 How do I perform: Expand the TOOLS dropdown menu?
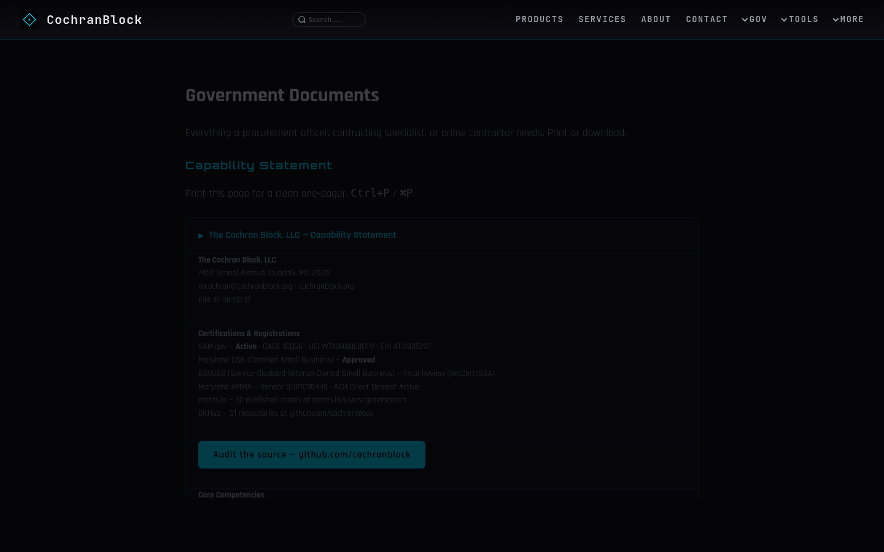800,20
